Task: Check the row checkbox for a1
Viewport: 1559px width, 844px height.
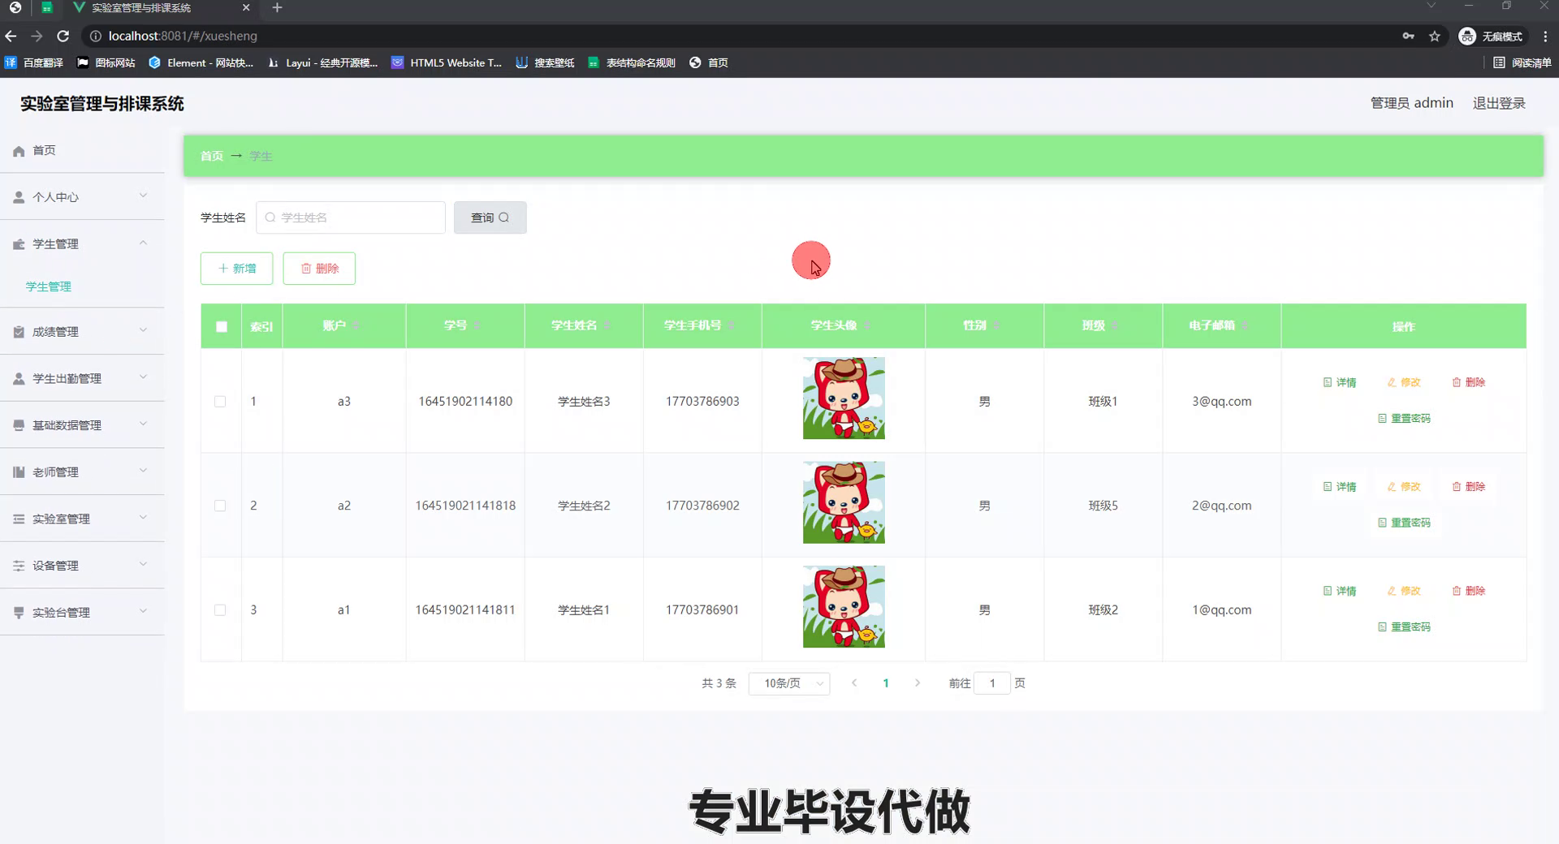Action: coord(220,609)
